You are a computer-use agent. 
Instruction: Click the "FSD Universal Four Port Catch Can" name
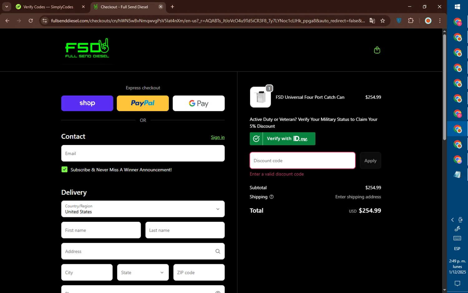(310, 97)
